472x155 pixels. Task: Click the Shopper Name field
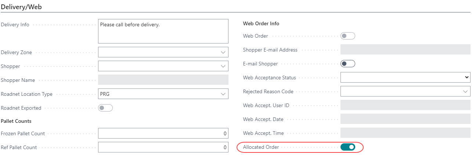tap(163, 80)
